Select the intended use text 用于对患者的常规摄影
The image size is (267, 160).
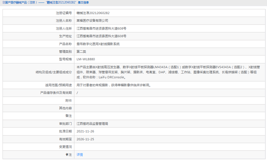tap(92, 85)
